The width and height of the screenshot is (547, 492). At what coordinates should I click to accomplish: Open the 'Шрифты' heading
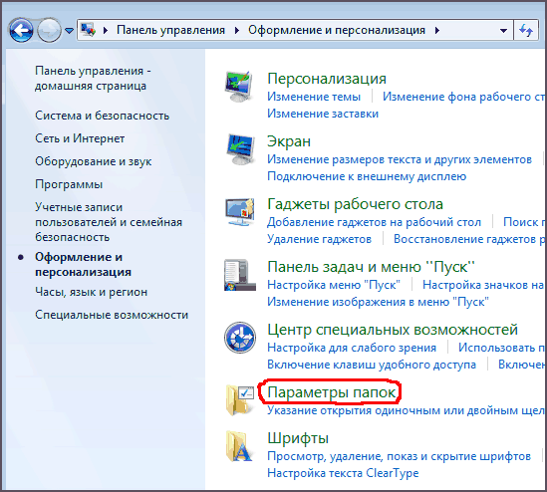[x=298, y=438]
